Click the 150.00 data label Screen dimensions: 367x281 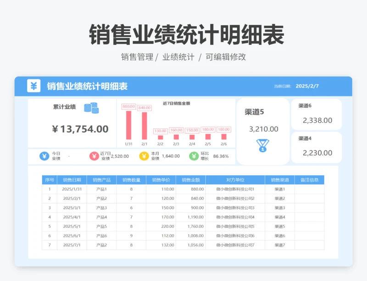(x=192, y=130)
